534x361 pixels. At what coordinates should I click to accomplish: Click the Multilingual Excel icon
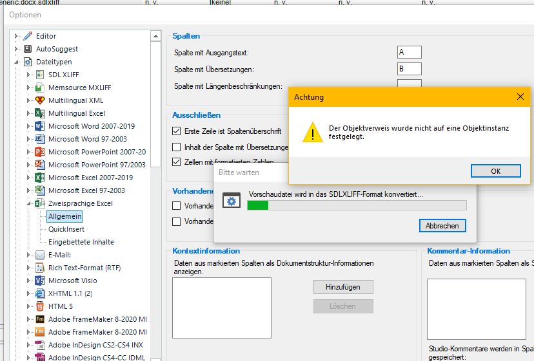[x=40, y=113]
